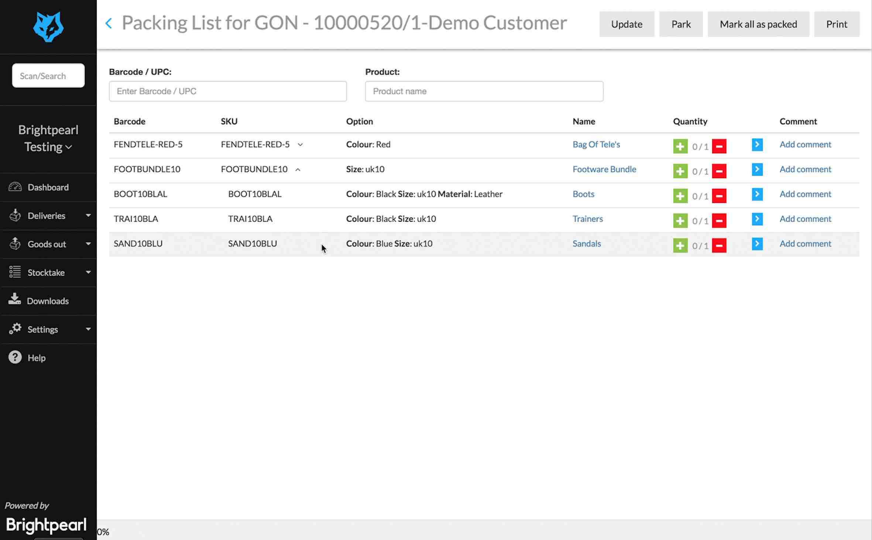
Task: Open the Sandals product link
Action: coord(587,243)
